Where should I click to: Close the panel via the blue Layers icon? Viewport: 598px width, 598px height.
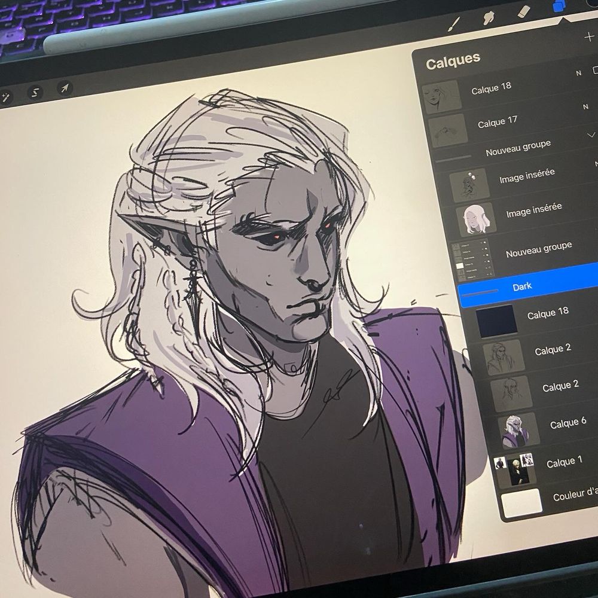point(560,6)
